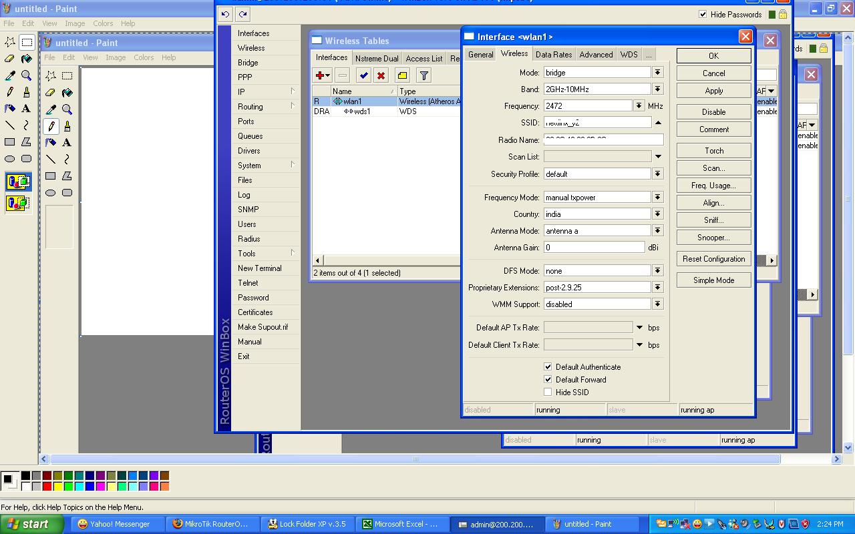Open Routing in the WinBox sidebar menu
This screenshot has height=534, width=855.
point(250,107)
